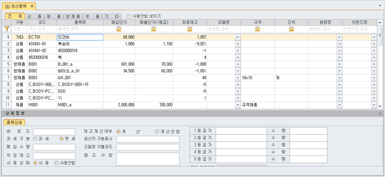Switch to 전체 tab
The width and height of the screenshot is (385, 177).
(15, 16)
